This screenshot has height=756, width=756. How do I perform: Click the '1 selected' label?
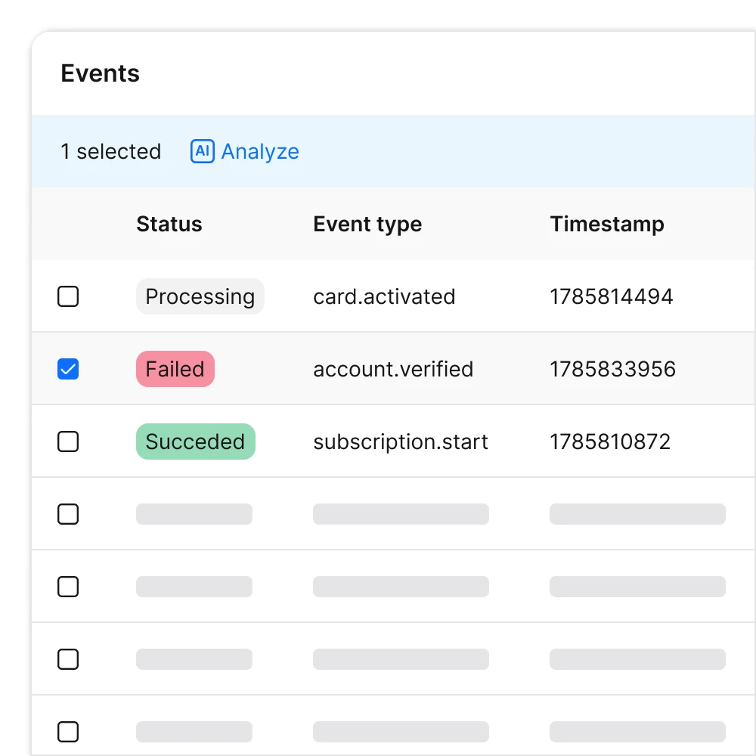coord(111,151)
